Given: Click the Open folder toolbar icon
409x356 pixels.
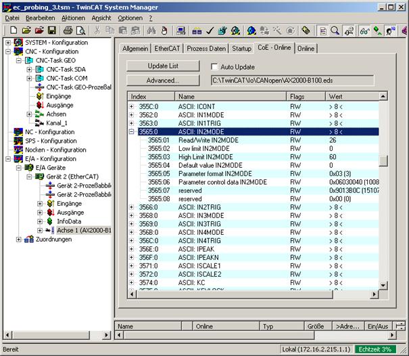Looking at the screenshot, I should click(x=26, y=30).
